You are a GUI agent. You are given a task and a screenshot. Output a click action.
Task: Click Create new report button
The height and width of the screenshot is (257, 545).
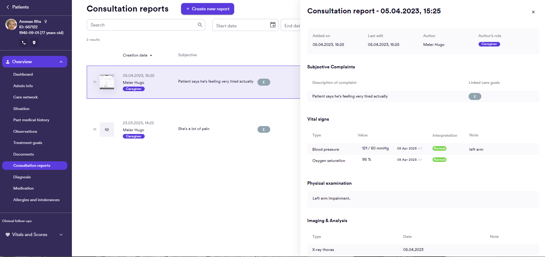(207, 9)
